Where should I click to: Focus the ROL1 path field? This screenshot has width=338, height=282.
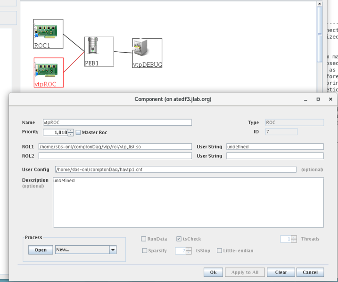(115, 146)
